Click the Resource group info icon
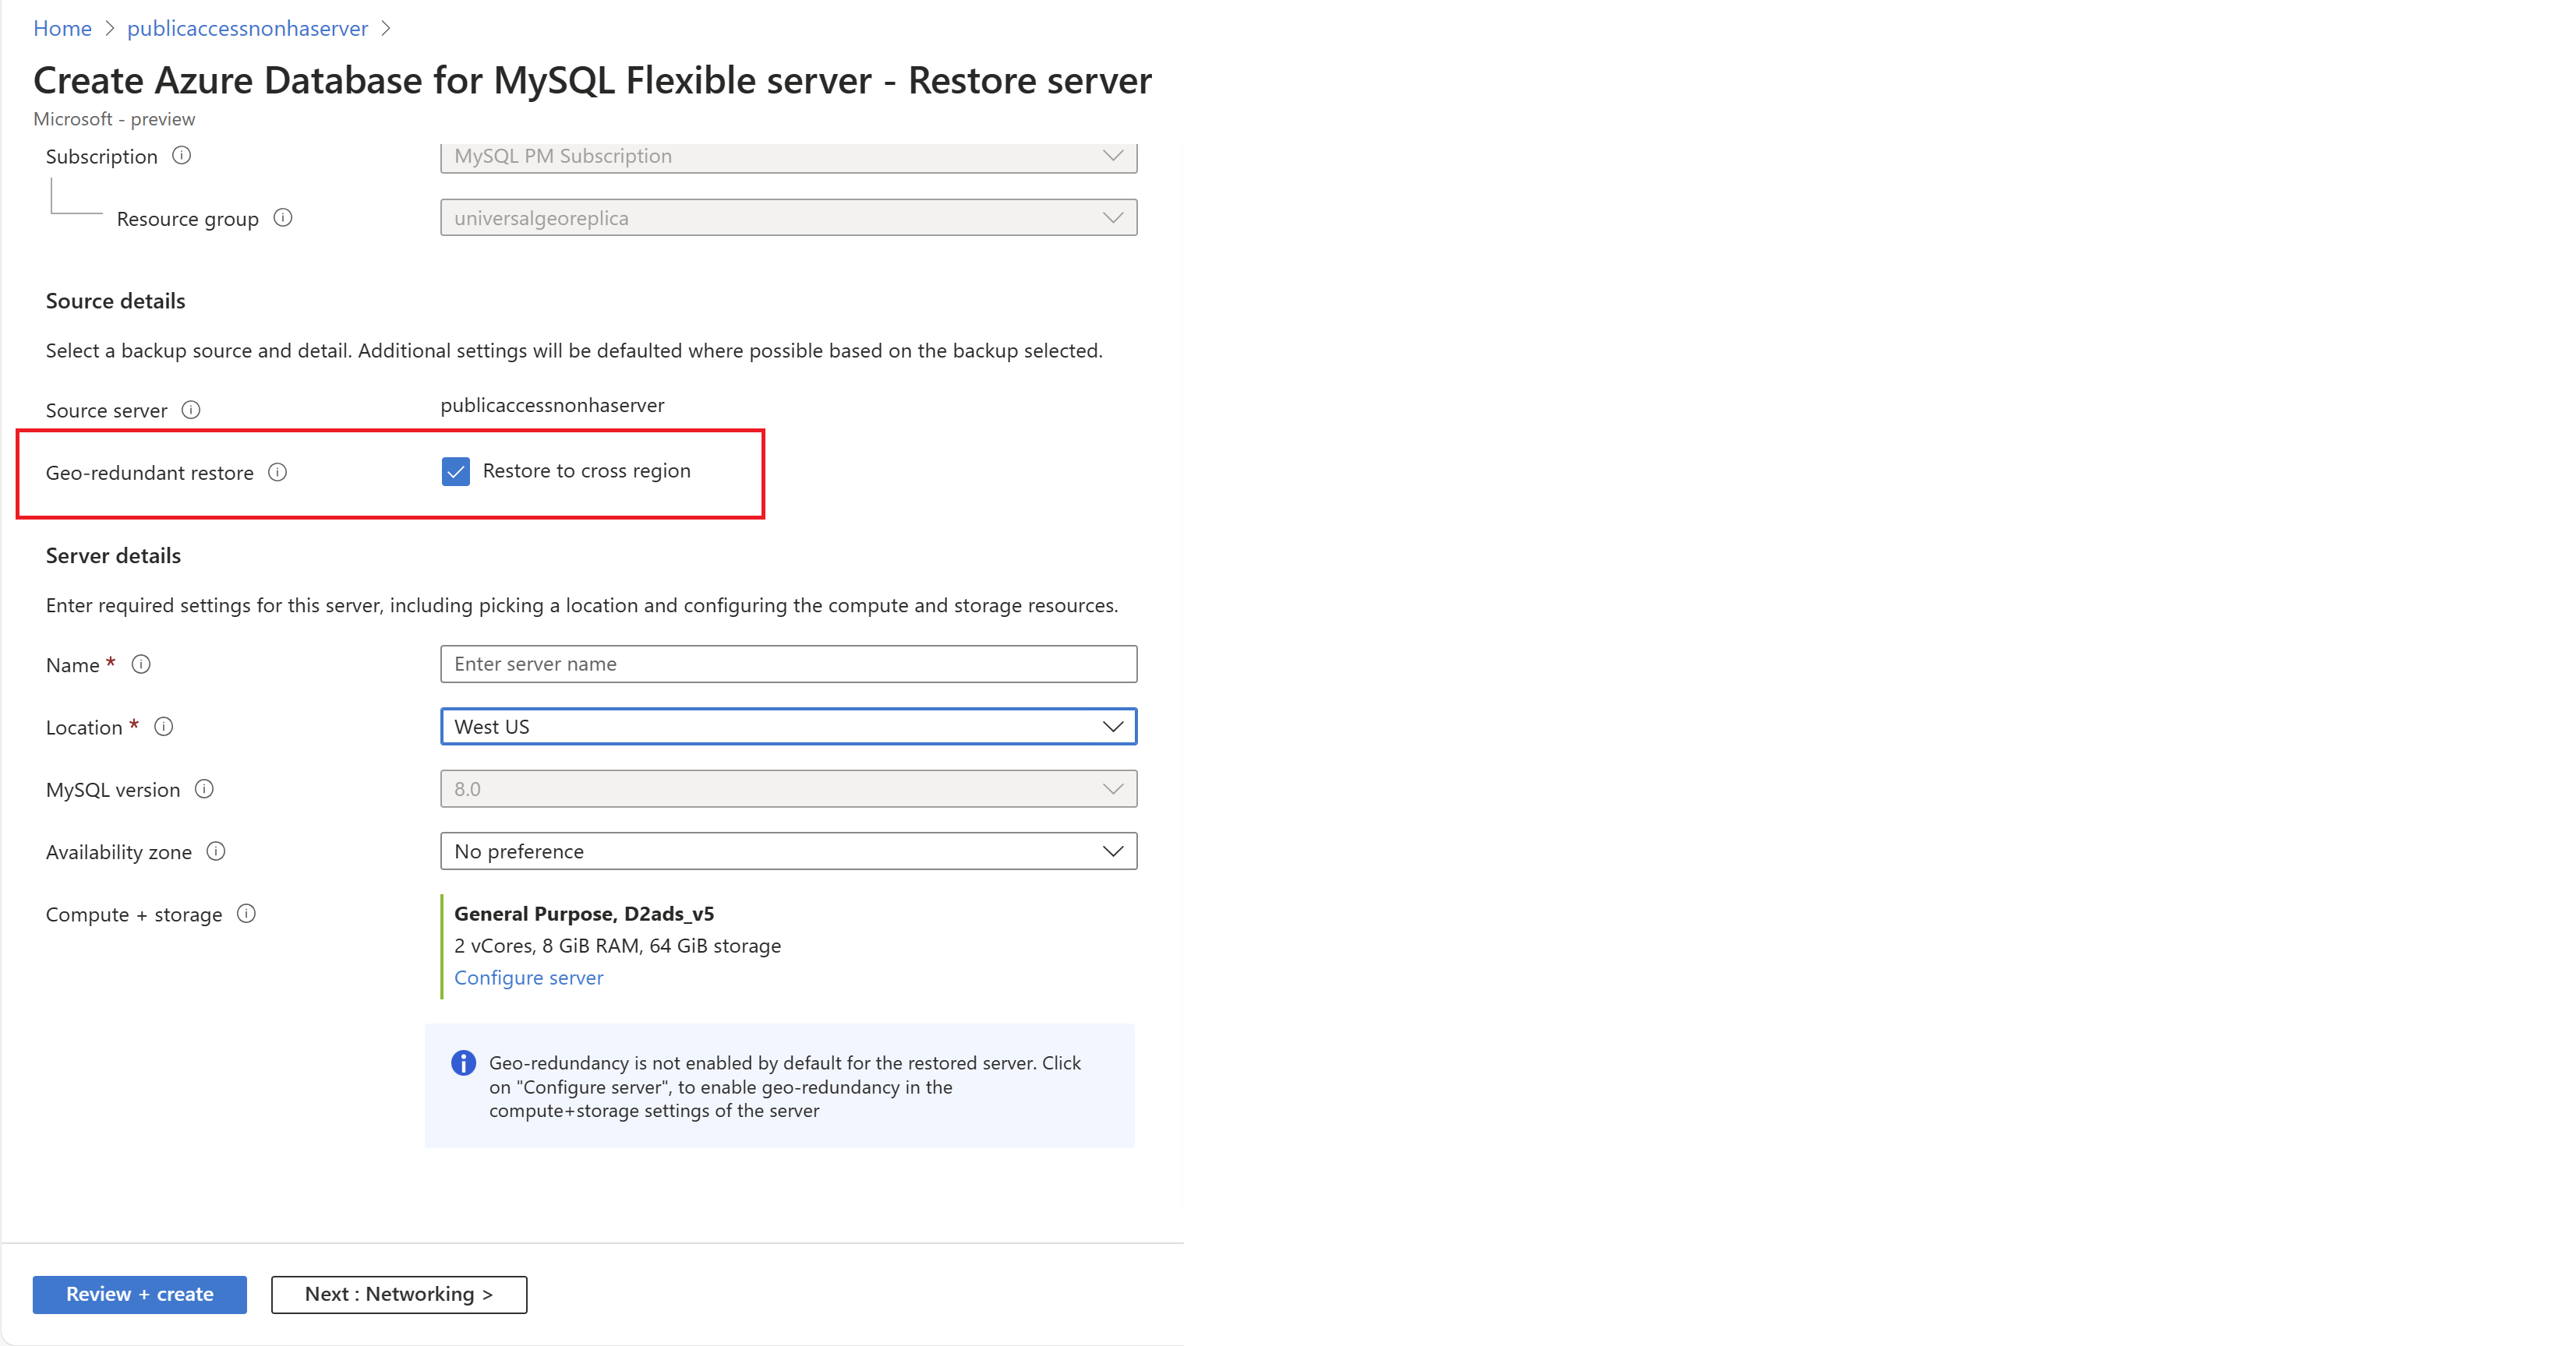The width and height of the screenshot is (2576, 1346). [283, 218]
